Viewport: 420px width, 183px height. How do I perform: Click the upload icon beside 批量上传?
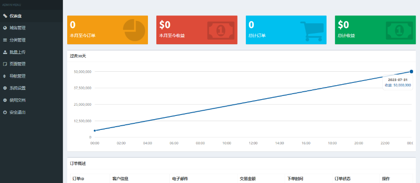pyautogui.click(x=5, y=52)
